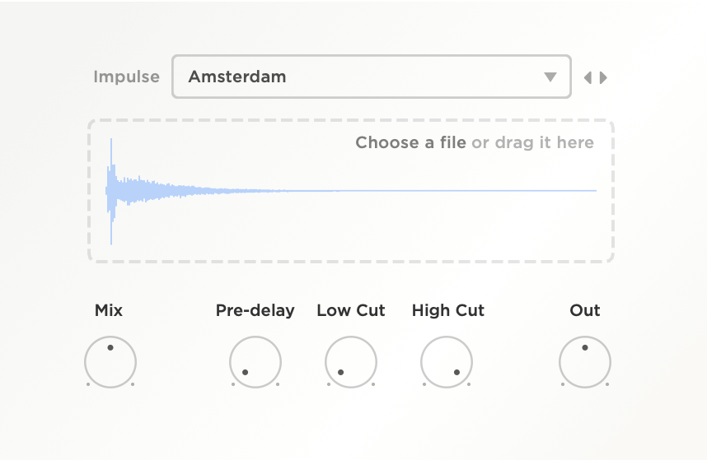Click the initial spike of the waveform
The width and height of the screenshot is (707, 460).
[111, 190]
